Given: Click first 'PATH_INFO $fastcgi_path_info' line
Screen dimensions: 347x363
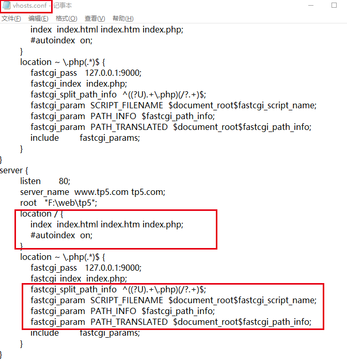Looking at the screenshot, I should 122,116.
